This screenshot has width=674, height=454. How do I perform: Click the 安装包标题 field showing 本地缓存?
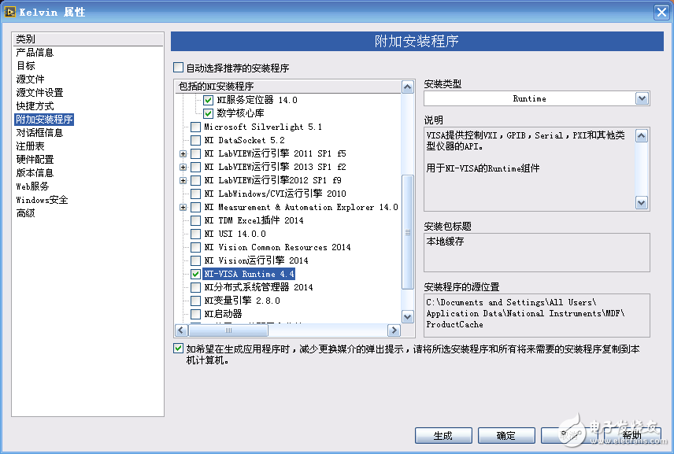tap(536, 253)
